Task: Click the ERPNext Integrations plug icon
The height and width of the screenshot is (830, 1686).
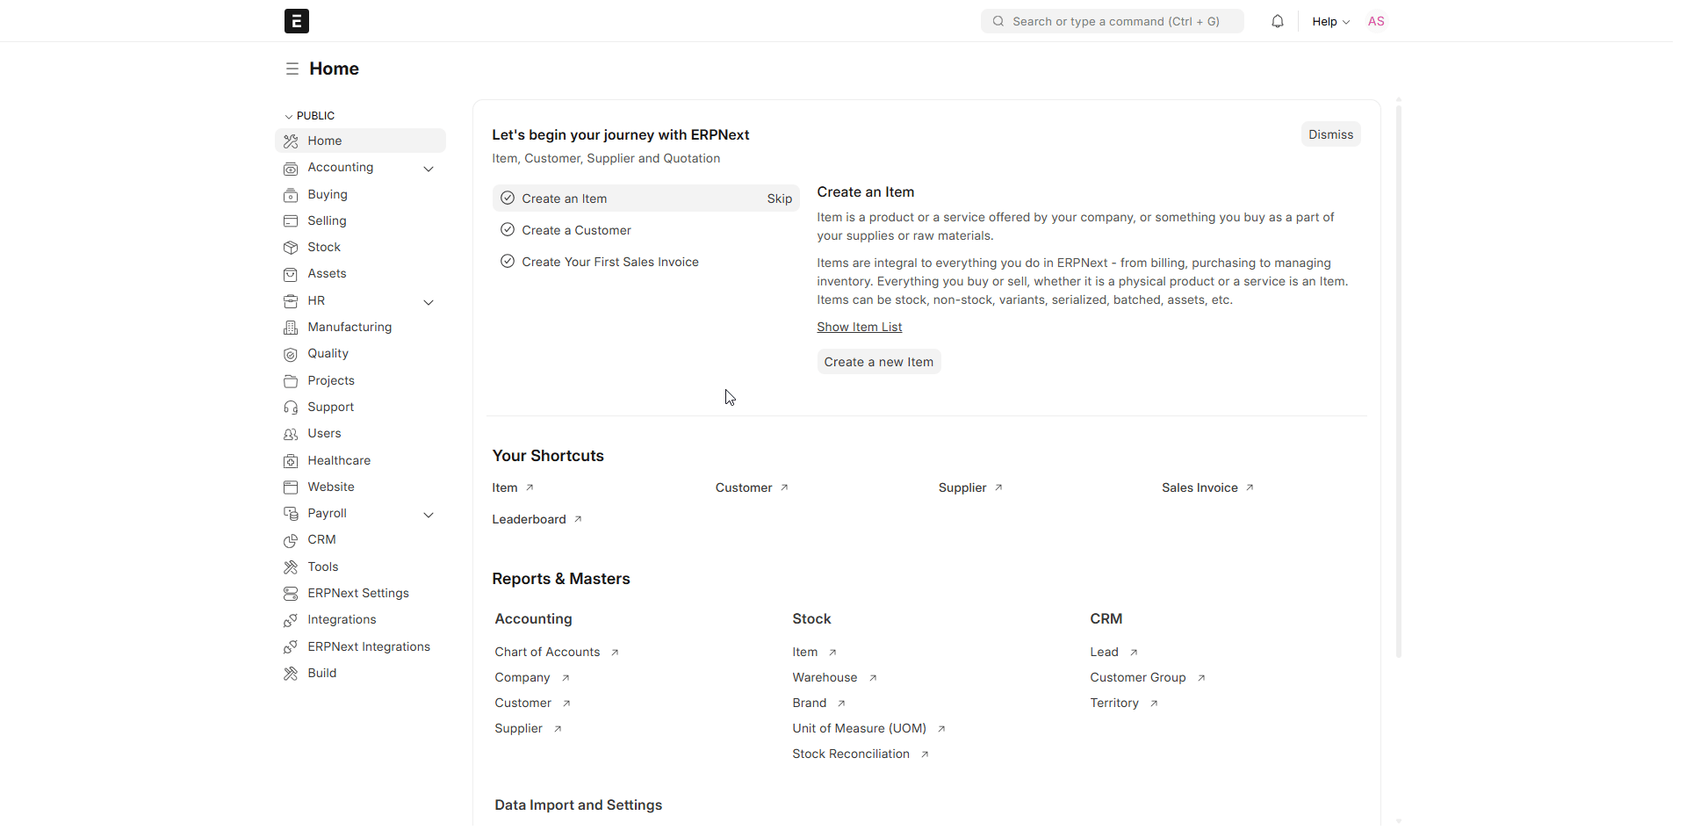Action: point(291,647)
